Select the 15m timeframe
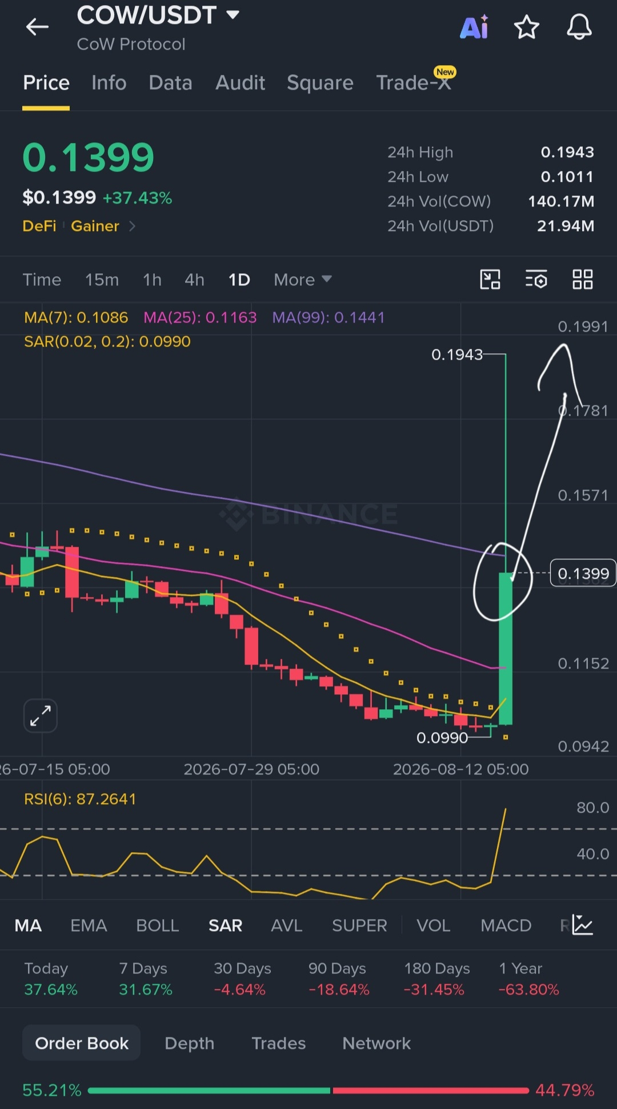 102,280
